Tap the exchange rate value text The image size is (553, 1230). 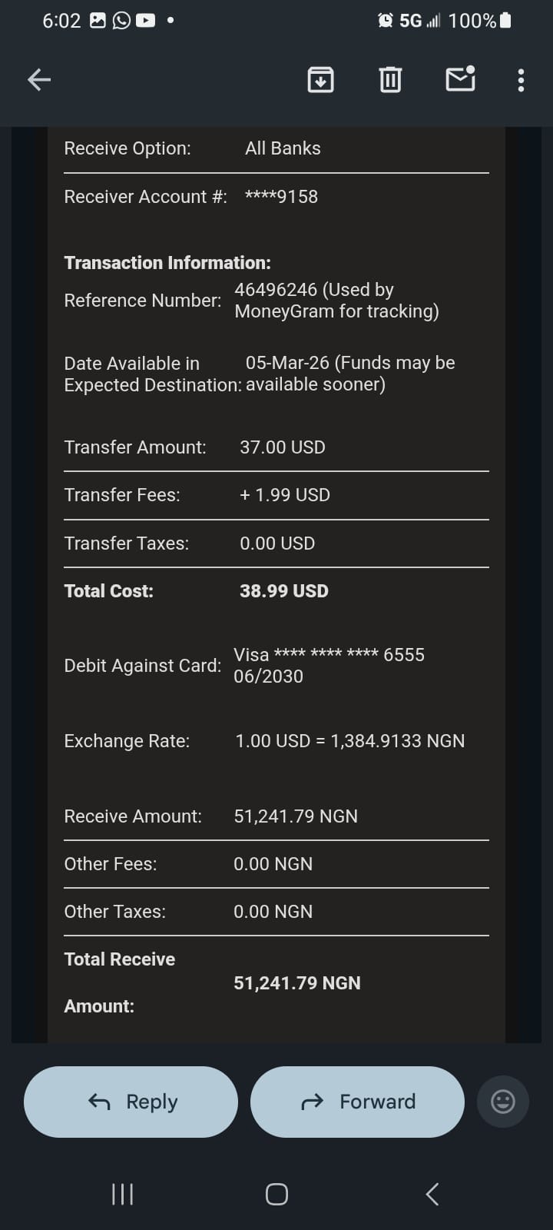(x=349, y=741)
